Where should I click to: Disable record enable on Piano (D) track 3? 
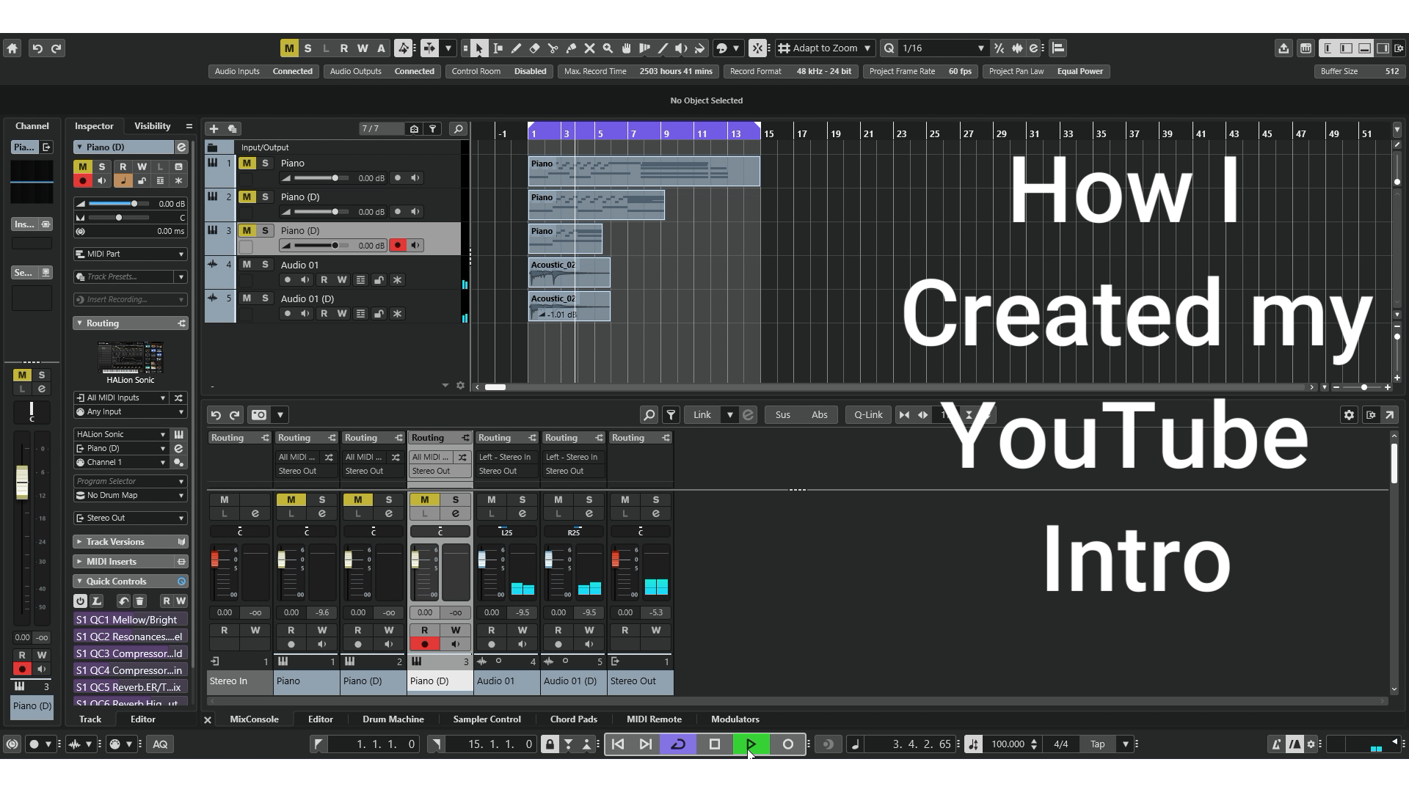(x=398, y=245)
